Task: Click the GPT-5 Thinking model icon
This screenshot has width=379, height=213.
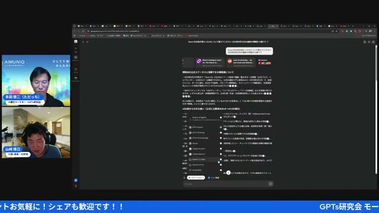Action: [x=190, y=133]
